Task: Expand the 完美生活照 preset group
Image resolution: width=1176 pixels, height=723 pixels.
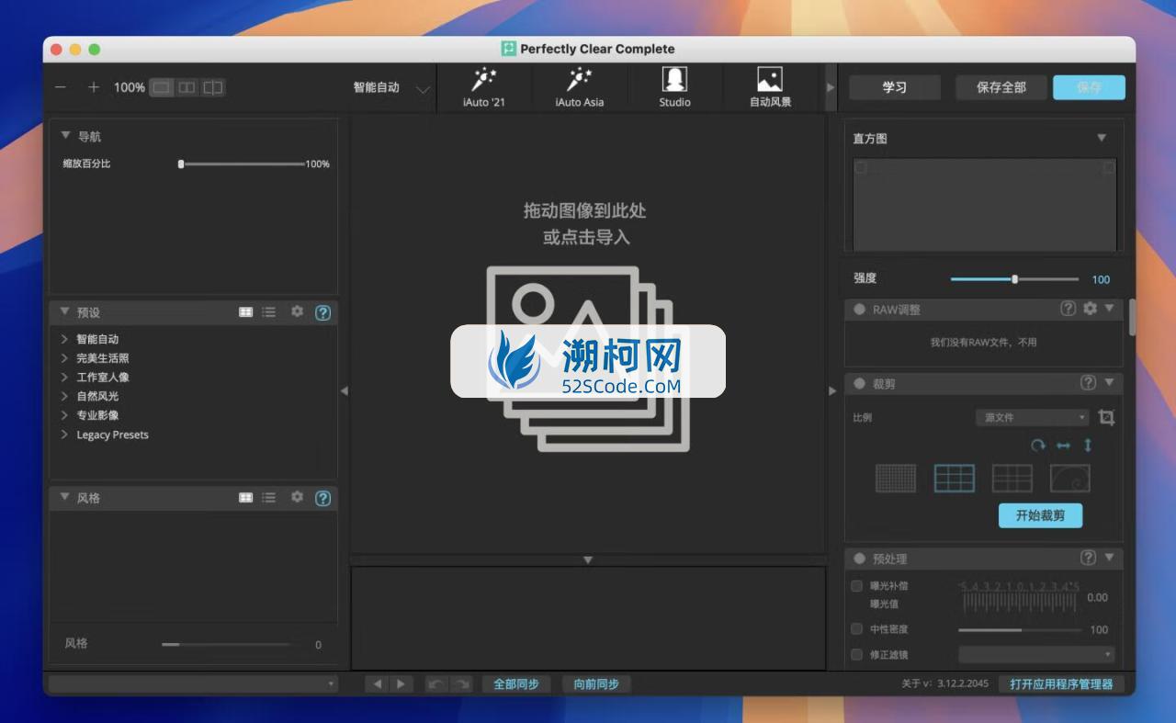Action: (x=65, y=358)
